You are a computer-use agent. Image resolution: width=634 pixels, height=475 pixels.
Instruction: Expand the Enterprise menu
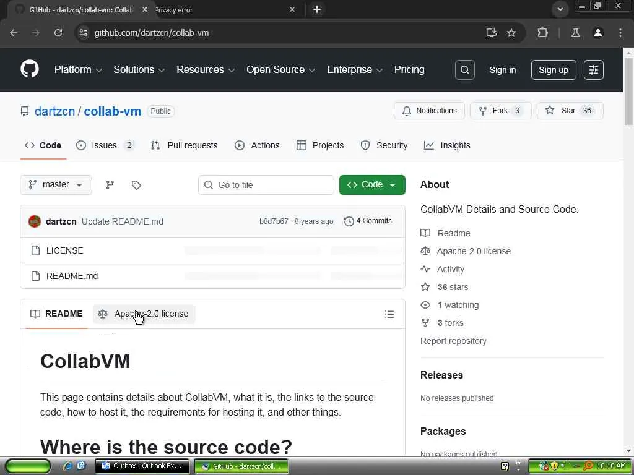[355, 69]
